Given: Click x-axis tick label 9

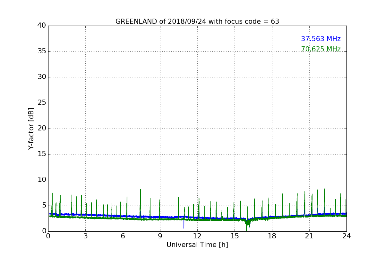Looking at the screenshot, I should pos(160,236).
